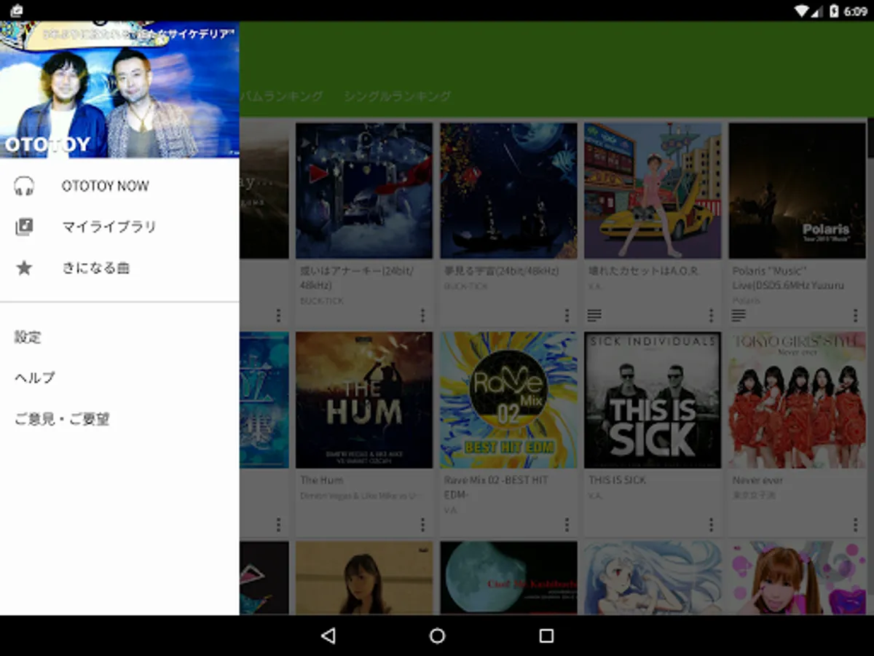Open overflow menu for The Hum
This screenshot has height=656, width=874.
[422, 524]
